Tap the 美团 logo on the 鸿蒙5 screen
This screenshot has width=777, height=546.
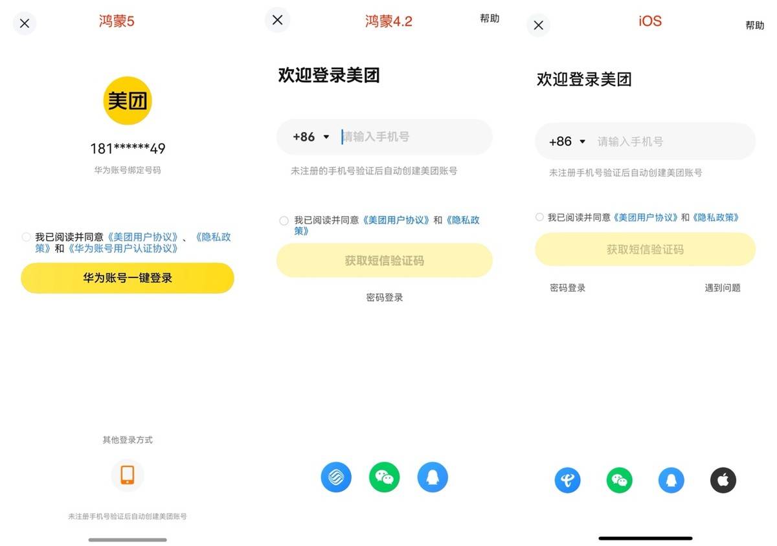click(x=127, y=100)
